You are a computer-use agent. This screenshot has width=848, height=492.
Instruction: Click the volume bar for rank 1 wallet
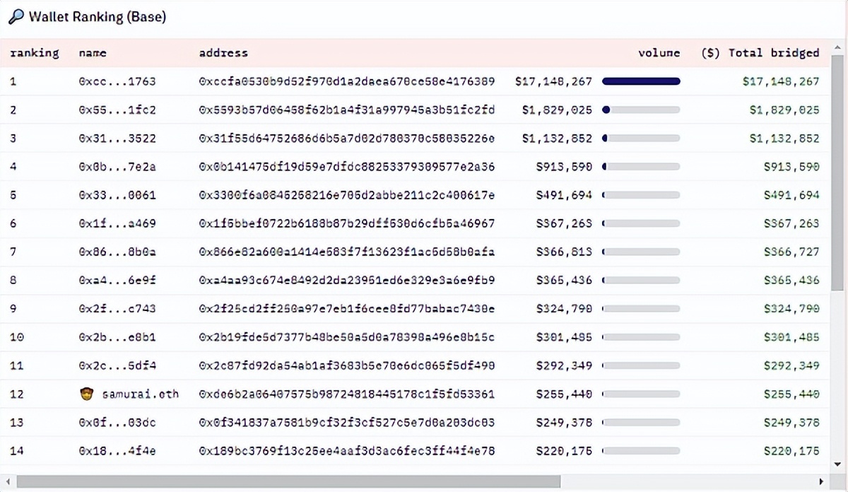(x=640, y=81)
